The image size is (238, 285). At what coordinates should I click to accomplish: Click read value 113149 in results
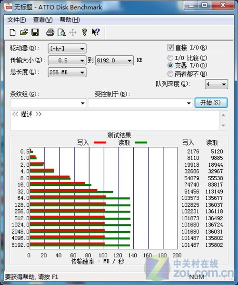point(214,192)
